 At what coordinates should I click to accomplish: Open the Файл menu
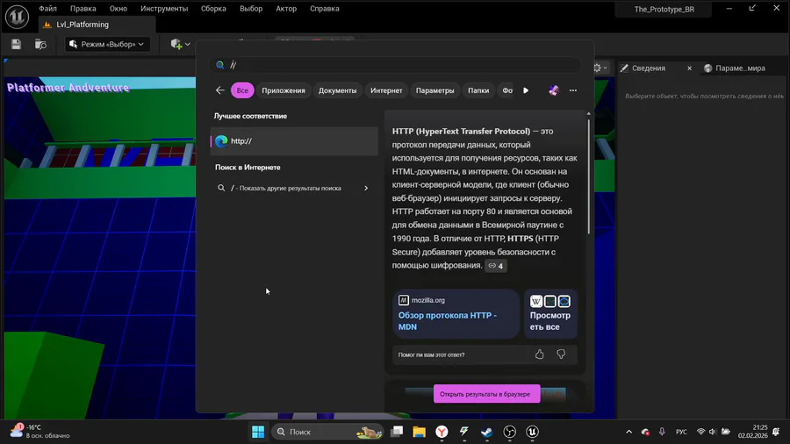48,9
